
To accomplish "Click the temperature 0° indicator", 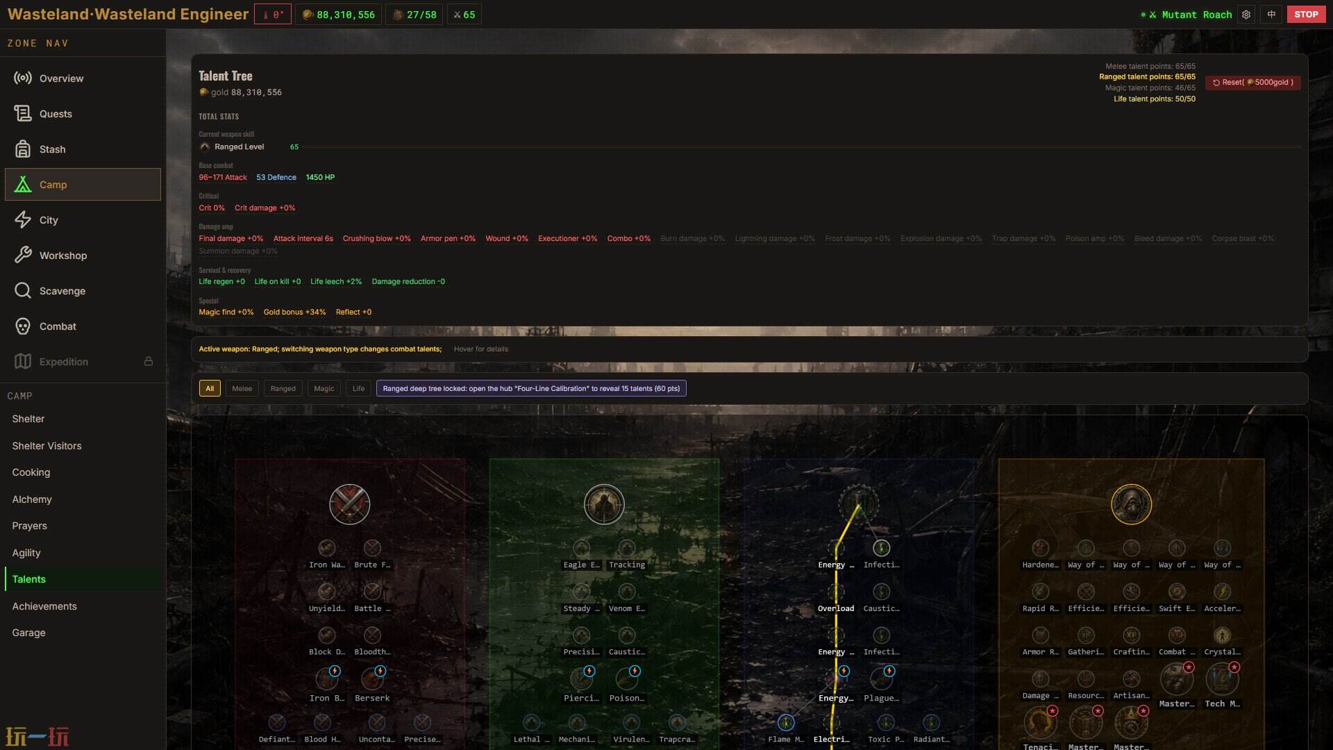I will click(273, 15).
